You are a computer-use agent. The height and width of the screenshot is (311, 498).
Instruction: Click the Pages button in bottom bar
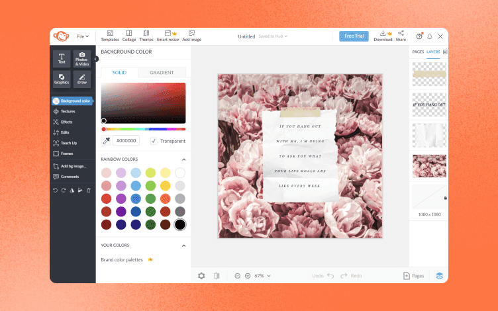pos(413,276)
